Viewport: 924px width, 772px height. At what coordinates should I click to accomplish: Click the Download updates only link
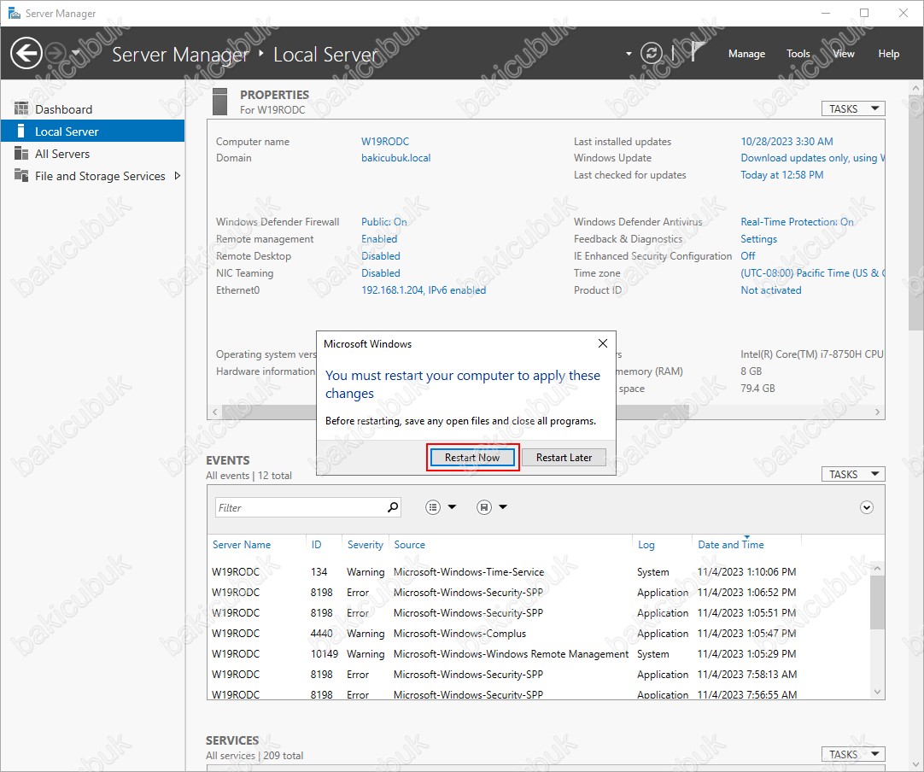point(813,158)
